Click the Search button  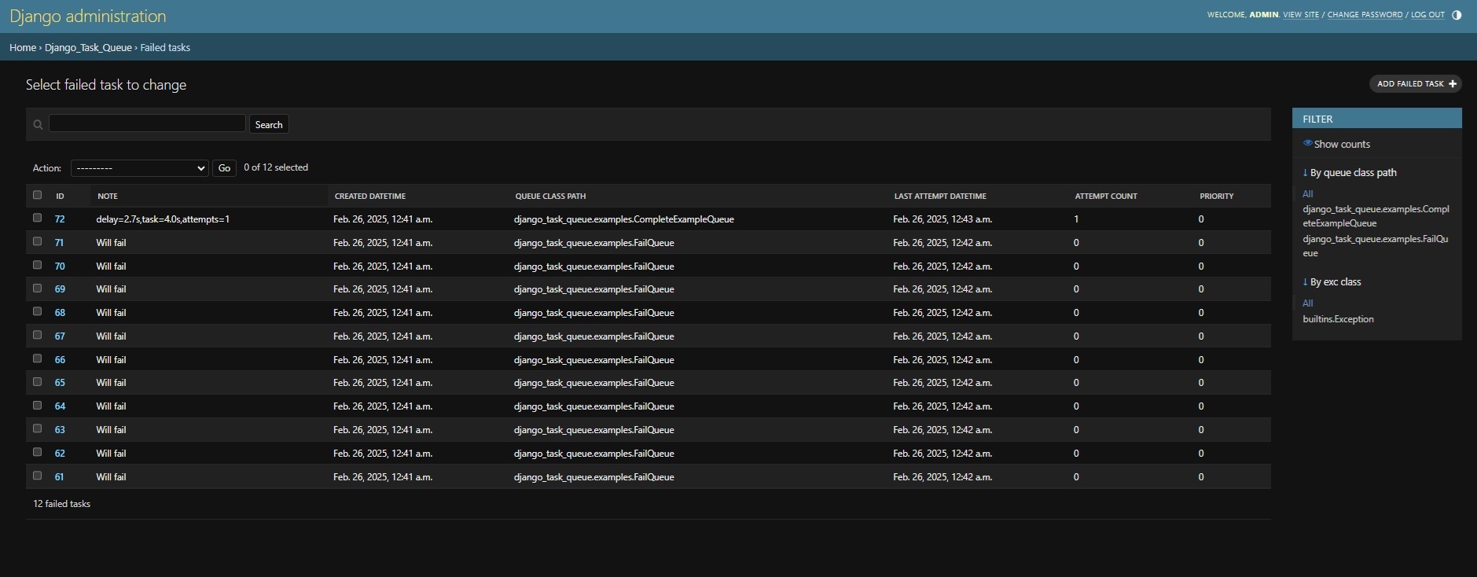pyautogui.click(x=269, y=124)
